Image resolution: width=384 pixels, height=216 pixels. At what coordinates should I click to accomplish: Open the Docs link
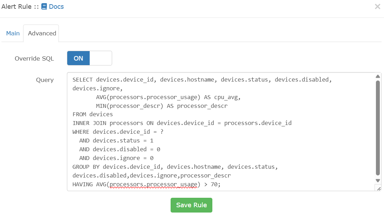coord(56,7)
